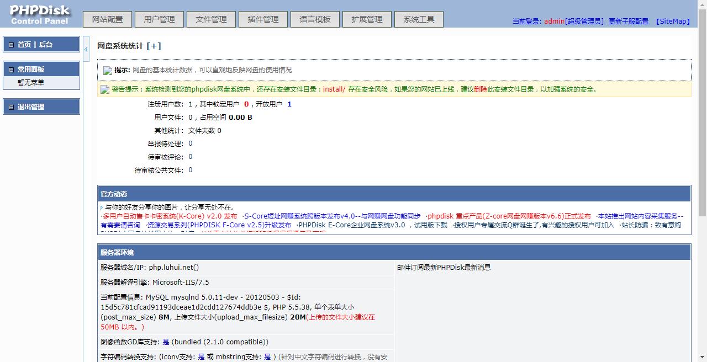
Task: Click the install/ directory link
Action: point(334,89)
